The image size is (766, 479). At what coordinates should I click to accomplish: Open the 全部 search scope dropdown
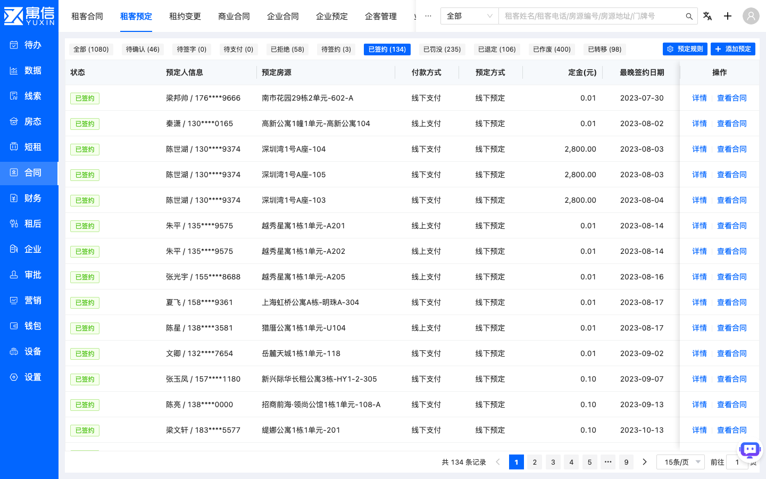point(470,16)
